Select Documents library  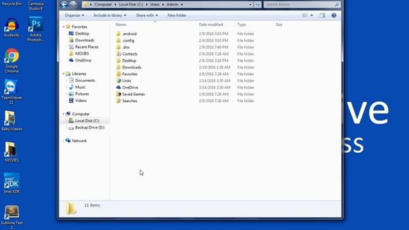[x=85, y=80]
